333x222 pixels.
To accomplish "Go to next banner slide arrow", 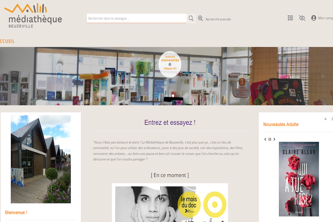I will pos(322,76).
